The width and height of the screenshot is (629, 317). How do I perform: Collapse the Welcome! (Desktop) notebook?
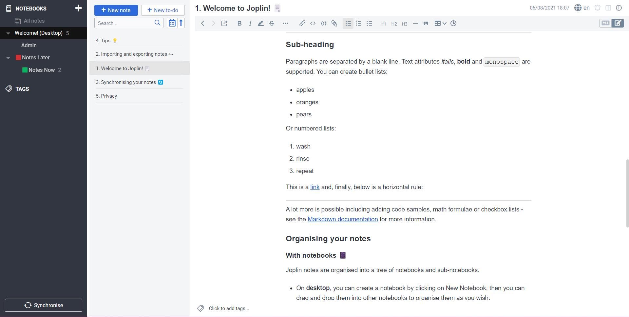8,33
